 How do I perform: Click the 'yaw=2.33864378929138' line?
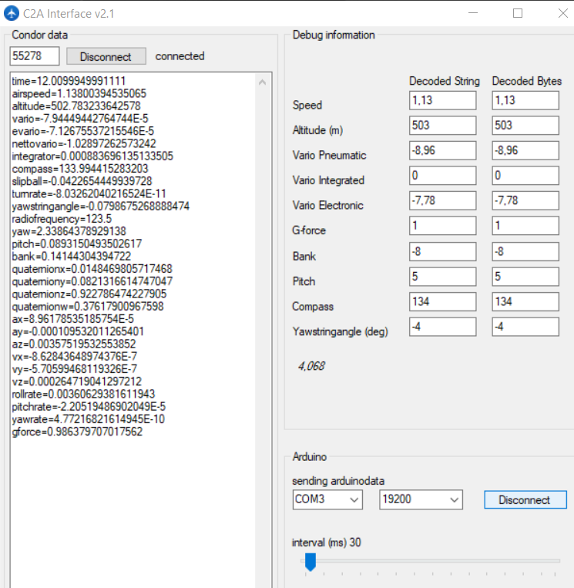[x=69, y=231]
